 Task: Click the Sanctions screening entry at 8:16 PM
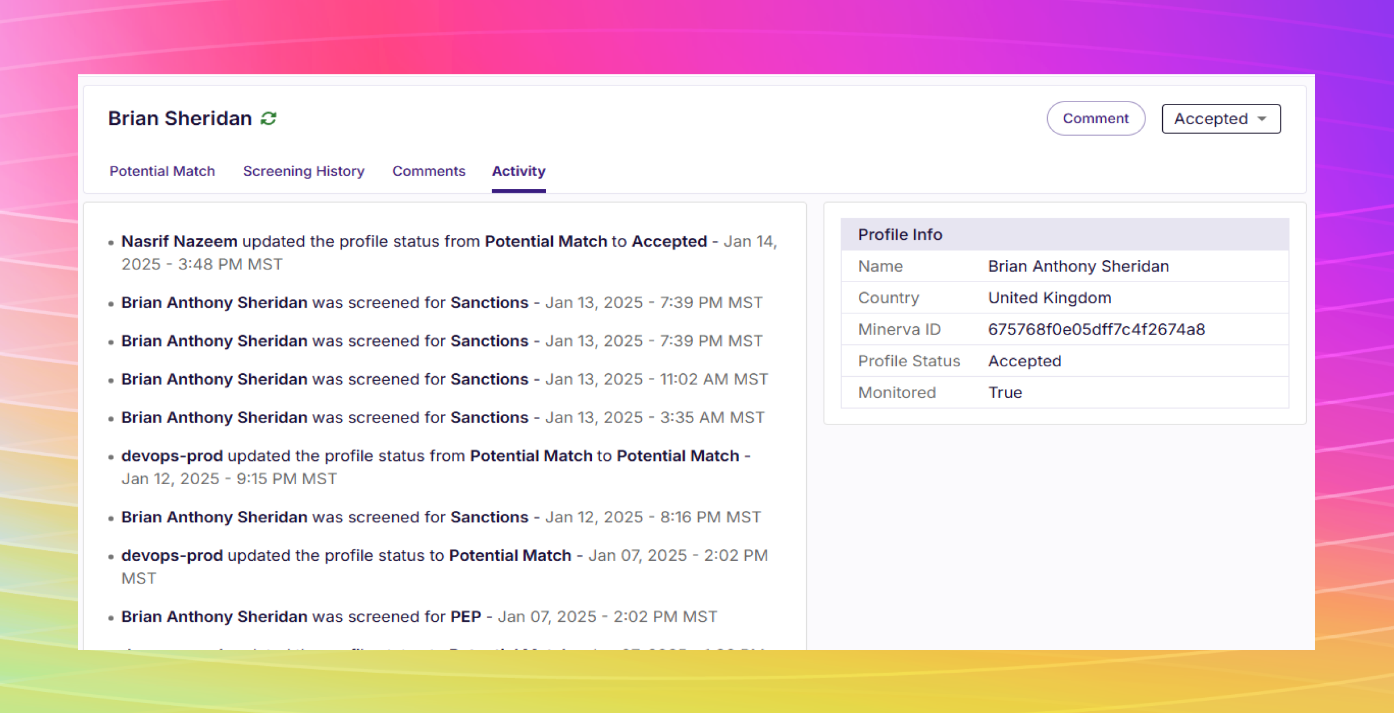pos(440,517)
